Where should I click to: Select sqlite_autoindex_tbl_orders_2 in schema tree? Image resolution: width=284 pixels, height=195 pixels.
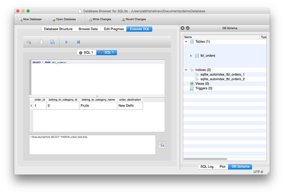click(222, 79)
